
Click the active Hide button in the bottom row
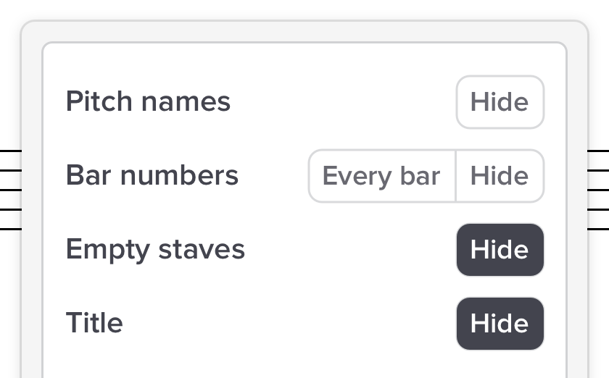500,324
